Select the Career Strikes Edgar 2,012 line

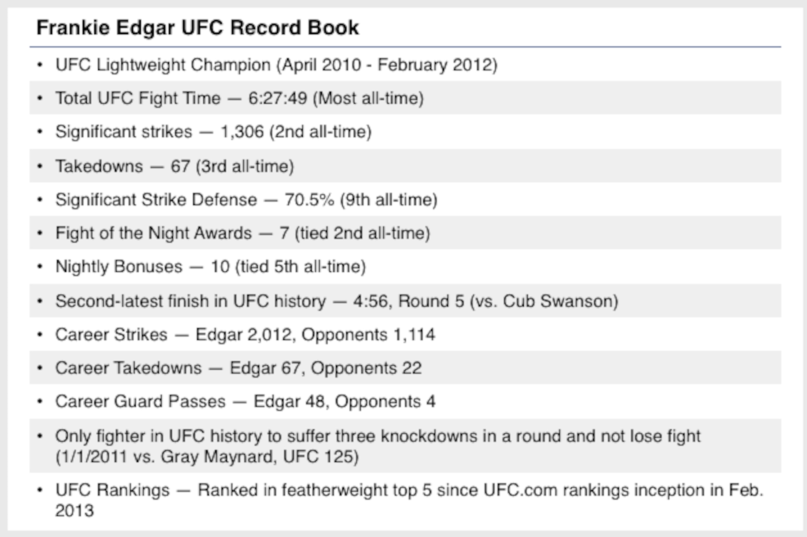point(405,334)
